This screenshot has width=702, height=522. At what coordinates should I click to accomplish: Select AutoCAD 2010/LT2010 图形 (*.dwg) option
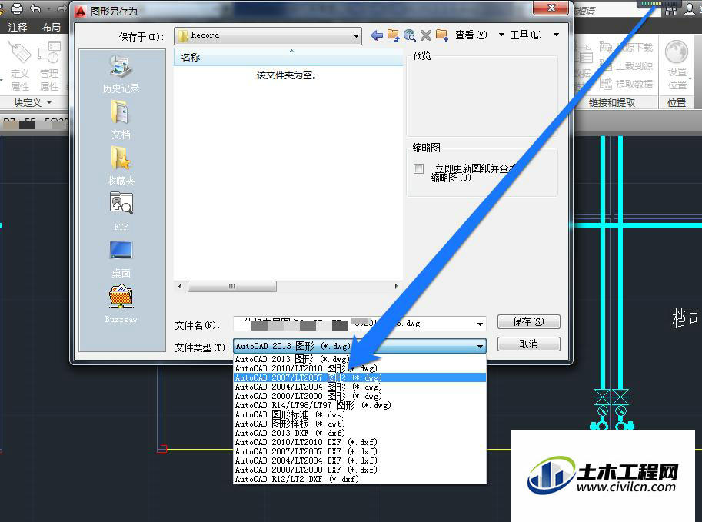point(360,368)
